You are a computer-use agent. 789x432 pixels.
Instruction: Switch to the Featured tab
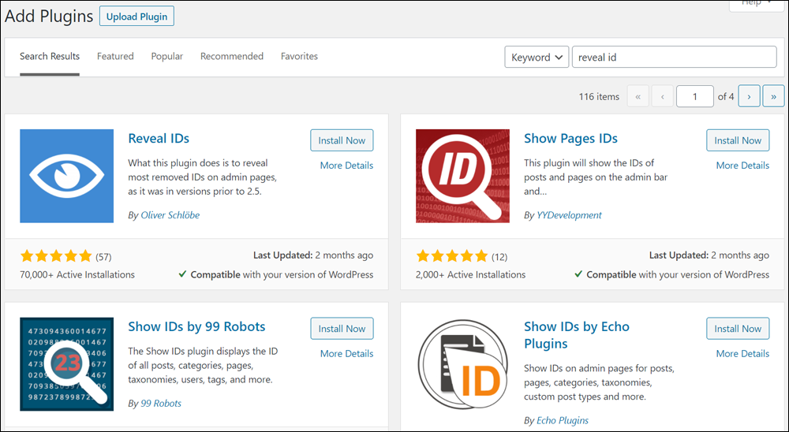(x=115, y=56)
